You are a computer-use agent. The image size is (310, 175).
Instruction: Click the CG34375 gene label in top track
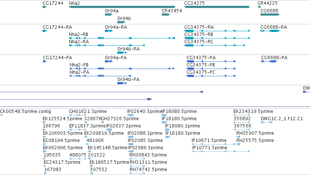click(x=195, y=3)
